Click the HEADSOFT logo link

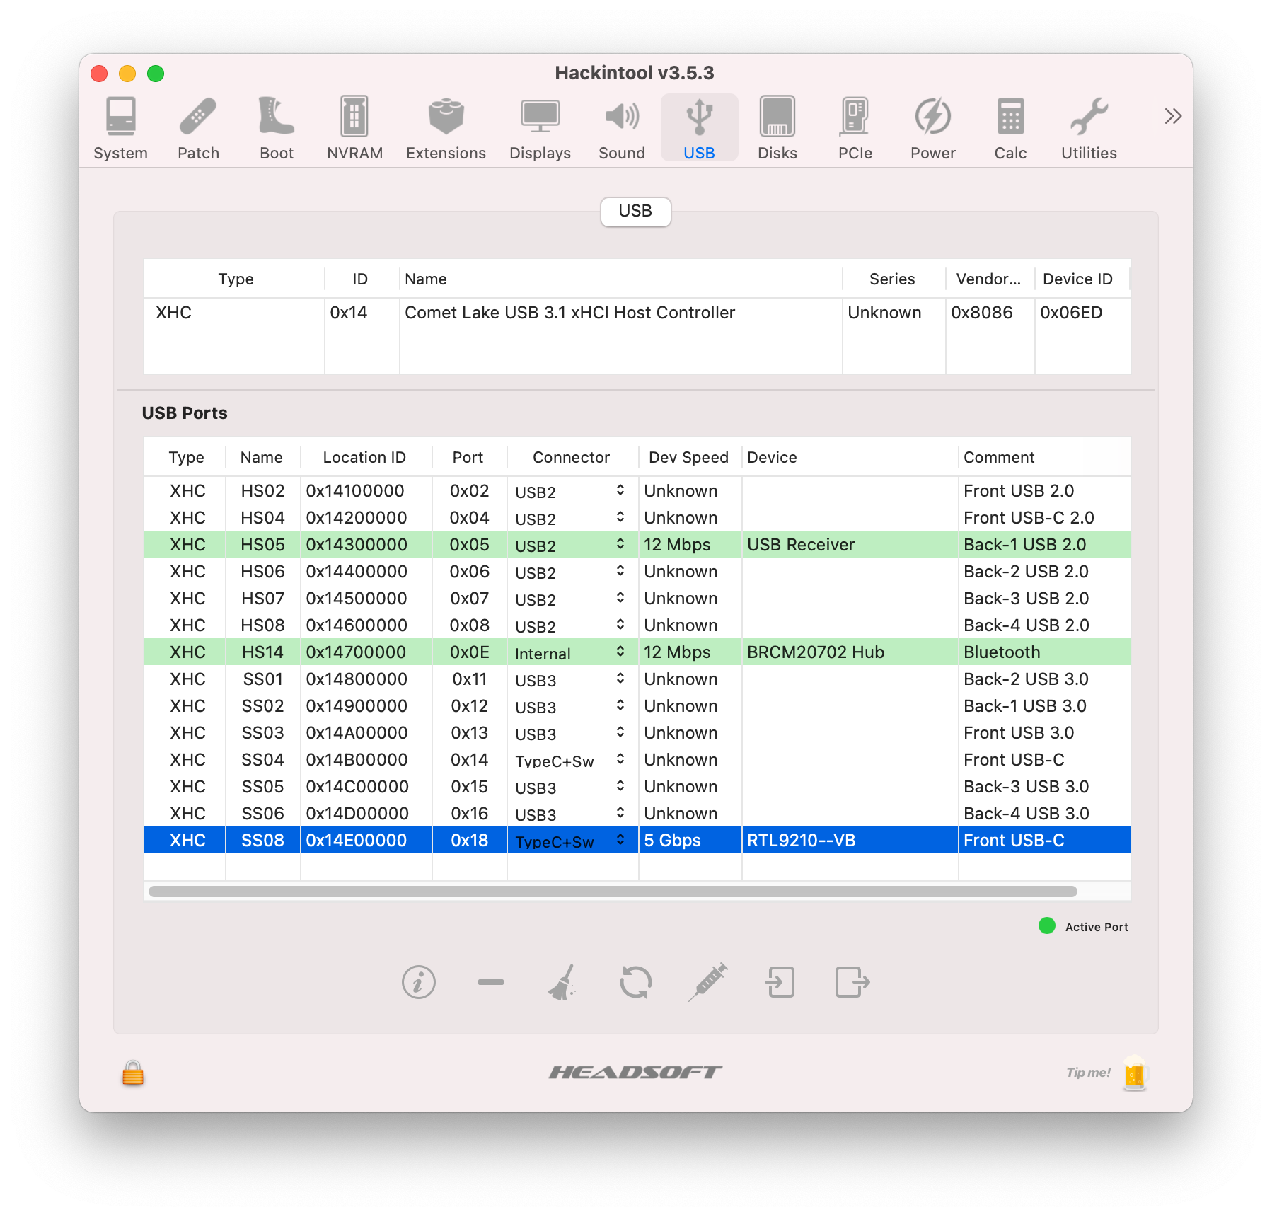[x=635, y=1073]
